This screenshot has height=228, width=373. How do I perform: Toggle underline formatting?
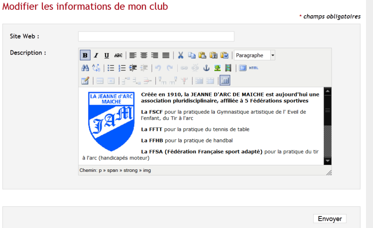coord(107,55)
